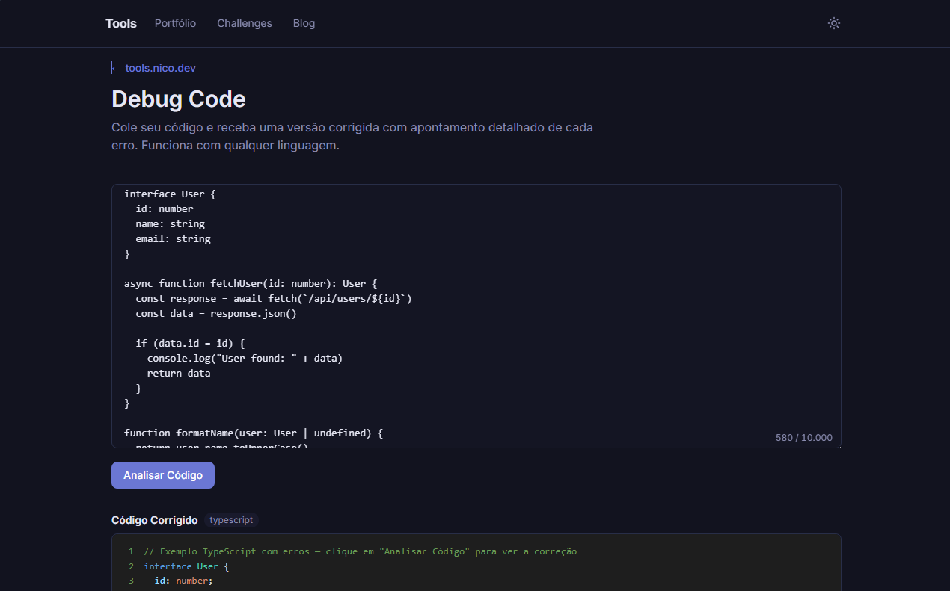The height and width of the screenshot is (591, 950).
Task: Toggle the light/dark theme sun icon
Action: [834, 23]
